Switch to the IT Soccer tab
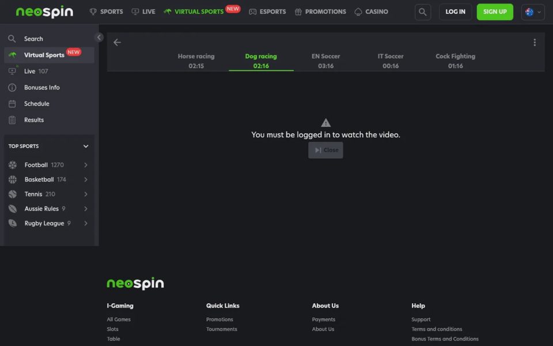553x346 pixels. [x=391, y=61]
